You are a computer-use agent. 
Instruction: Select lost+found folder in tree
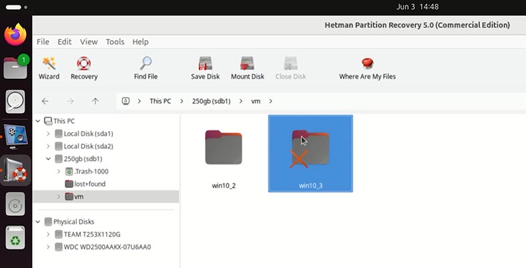(85, 184)
